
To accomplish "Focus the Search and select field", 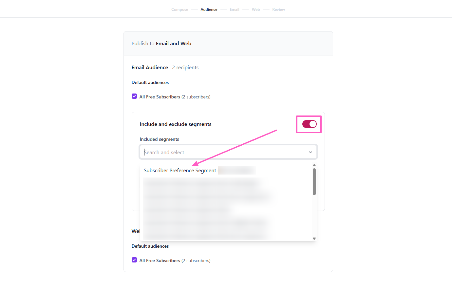I will (223, 152).
